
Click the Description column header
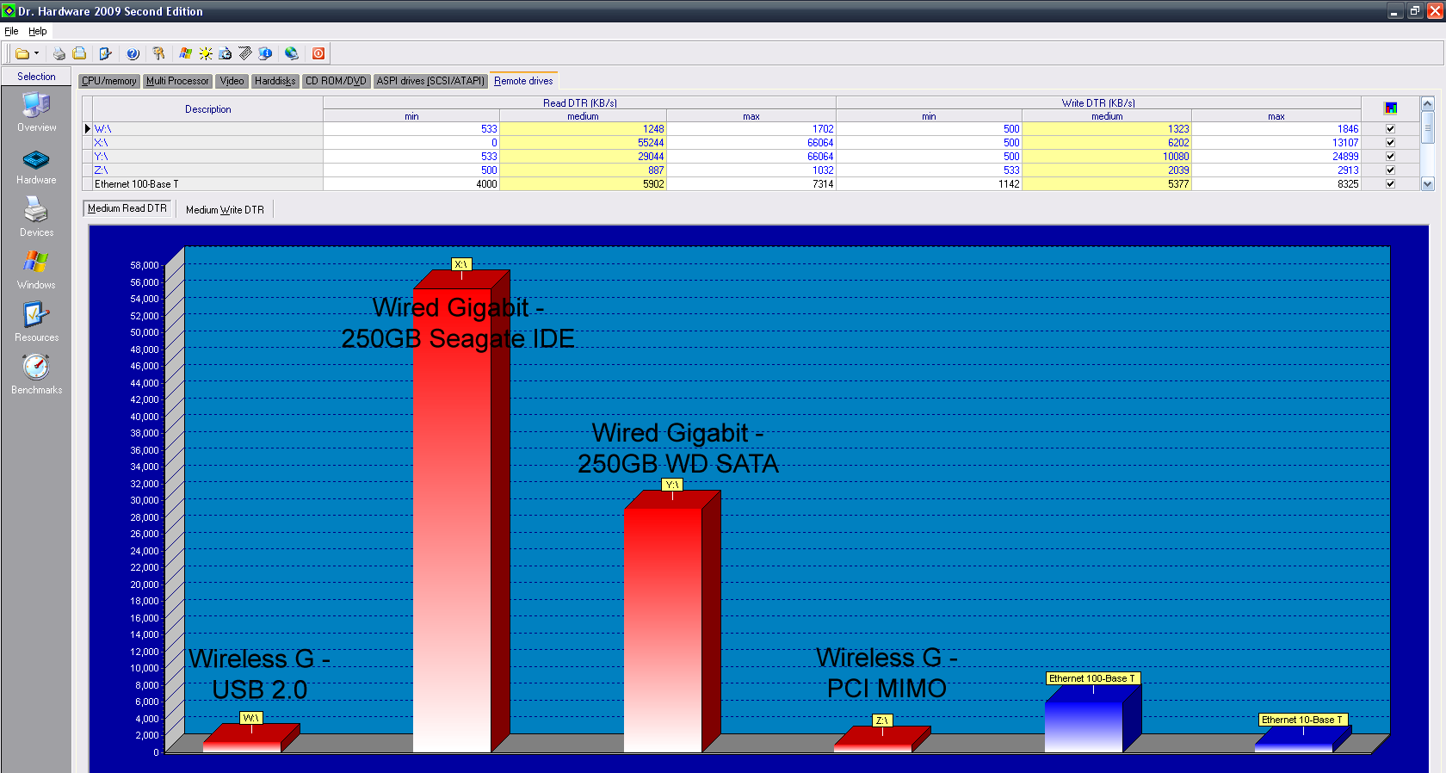pyautogui.click(x=208, y=109)
